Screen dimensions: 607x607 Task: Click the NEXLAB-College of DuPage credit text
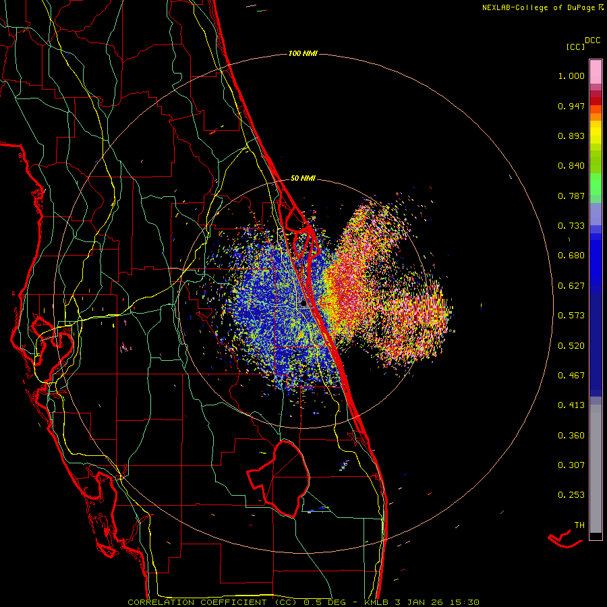click(x=542, y=7)
